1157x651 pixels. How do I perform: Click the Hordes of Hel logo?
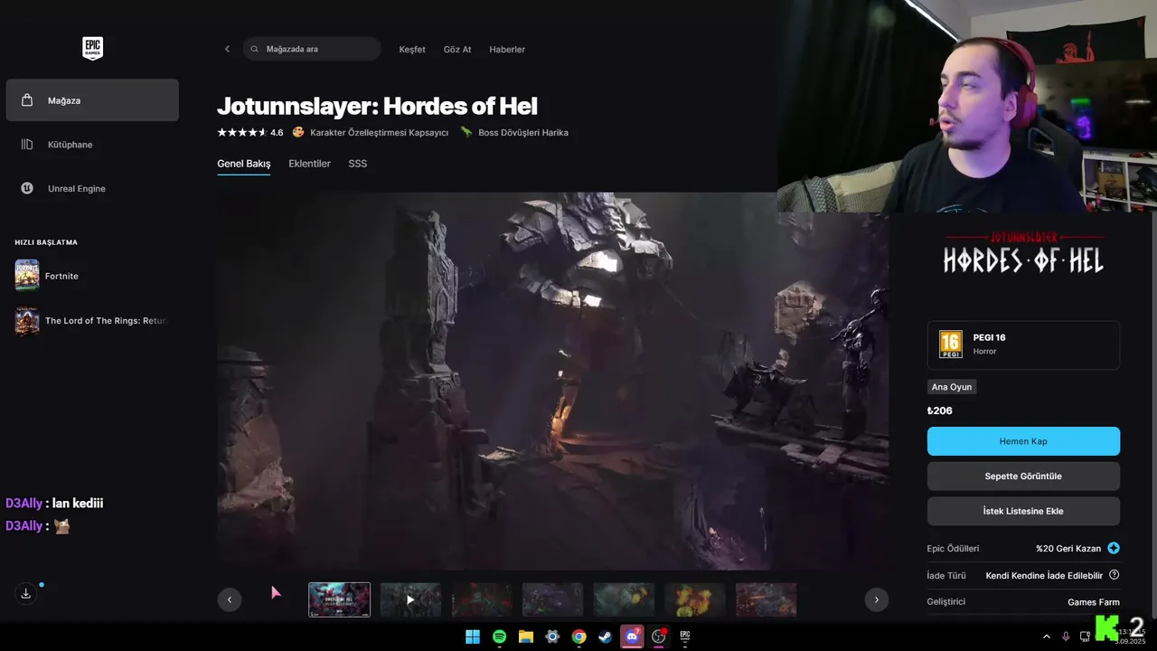click(x=1023, y=253)
